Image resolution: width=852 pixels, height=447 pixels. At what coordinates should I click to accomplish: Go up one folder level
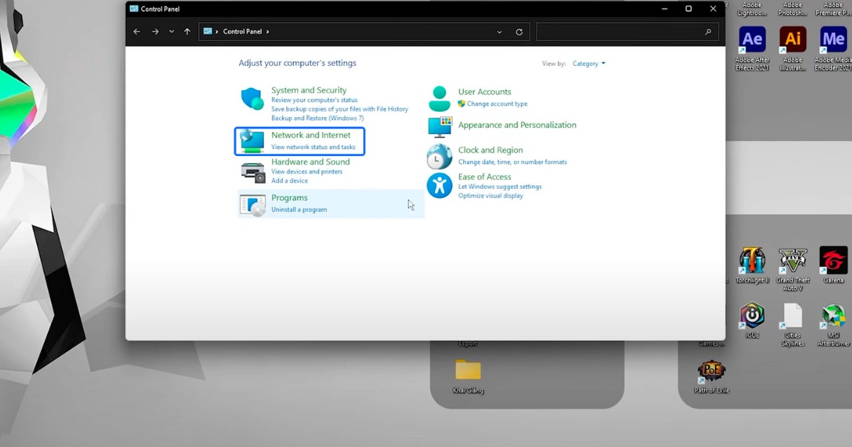click(187, 32)
